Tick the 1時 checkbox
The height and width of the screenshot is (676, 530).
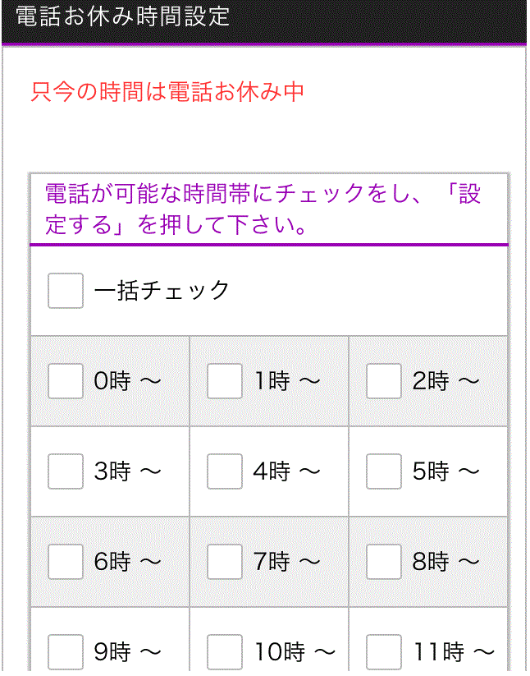(225, 381)
